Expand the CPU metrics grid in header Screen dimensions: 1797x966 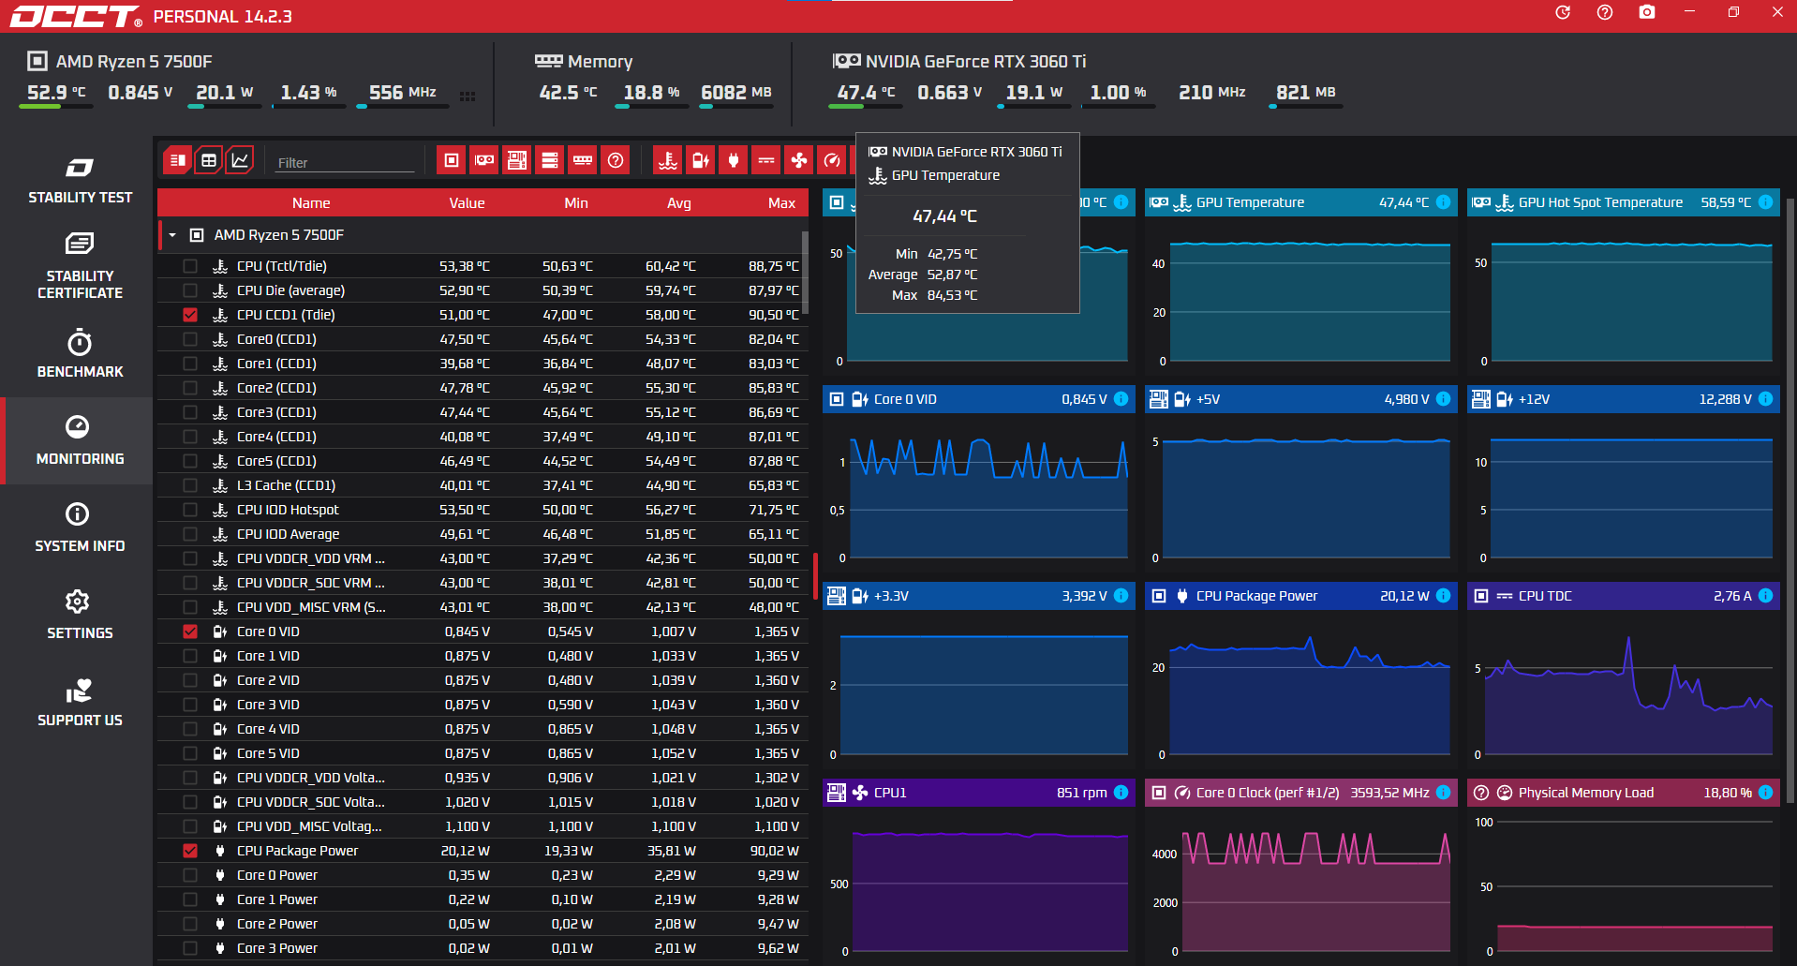(468, 96)
